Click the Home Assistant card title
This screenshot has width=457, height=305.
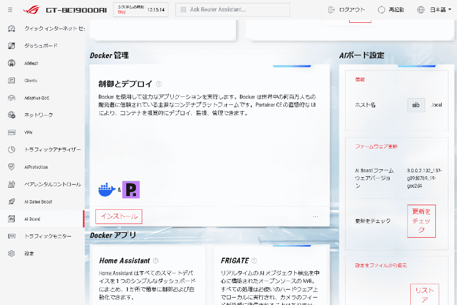pos(125,261)
